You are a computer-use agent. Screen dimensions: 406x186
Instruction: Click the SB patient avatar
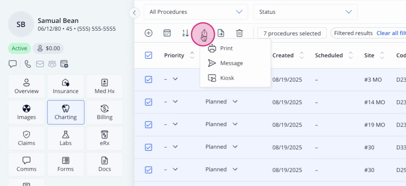click(x=21, y=24)
